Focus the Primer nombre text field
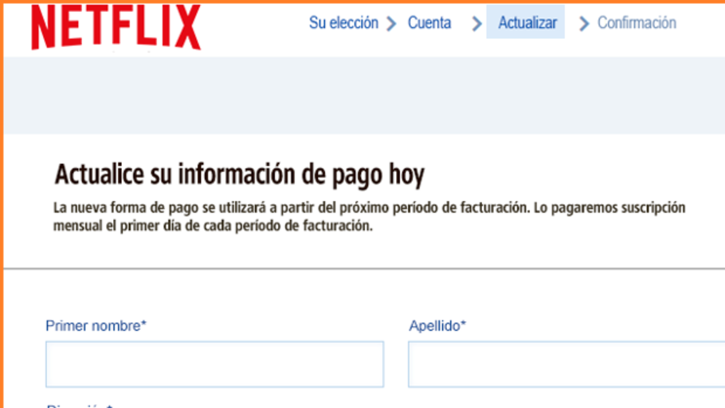The image size is (725, 408). click(214, 364)
